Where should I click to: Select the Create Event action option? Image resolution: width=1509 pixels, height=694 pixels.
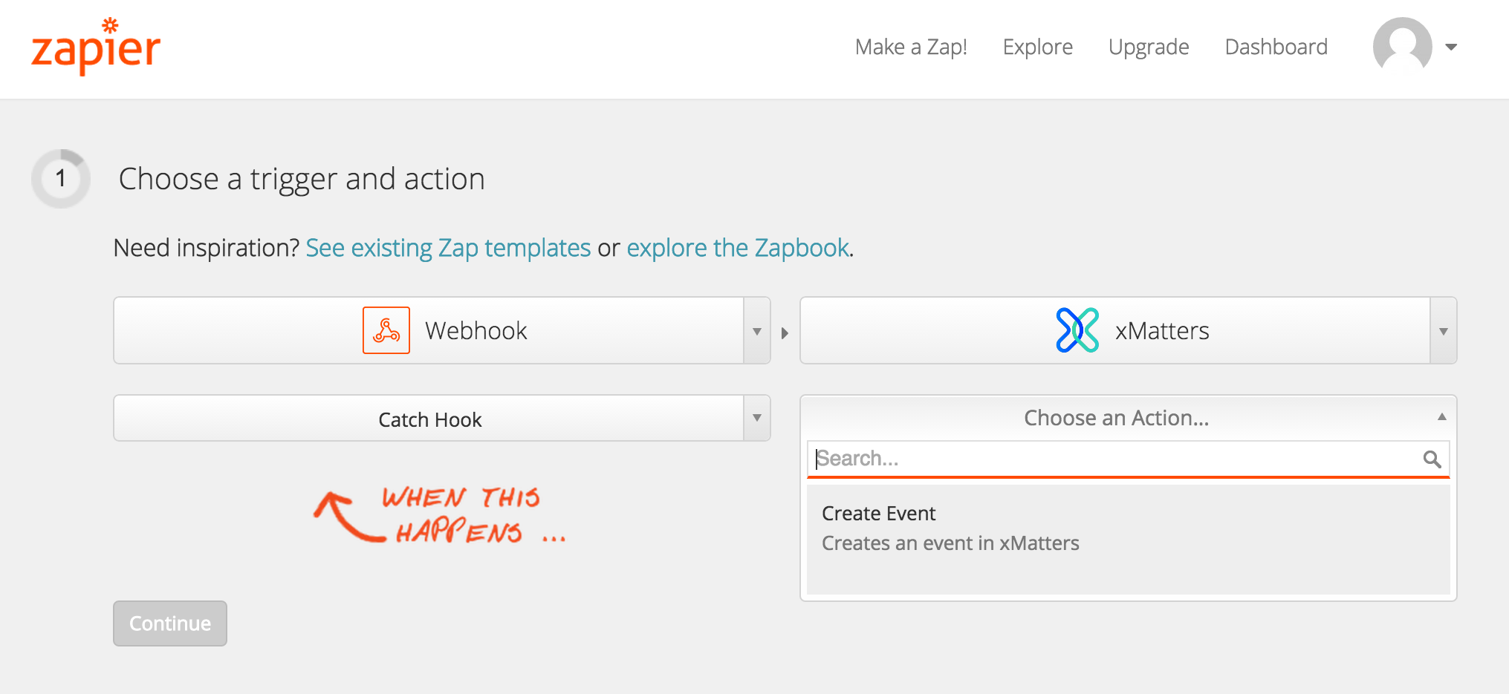point(1128,528)
